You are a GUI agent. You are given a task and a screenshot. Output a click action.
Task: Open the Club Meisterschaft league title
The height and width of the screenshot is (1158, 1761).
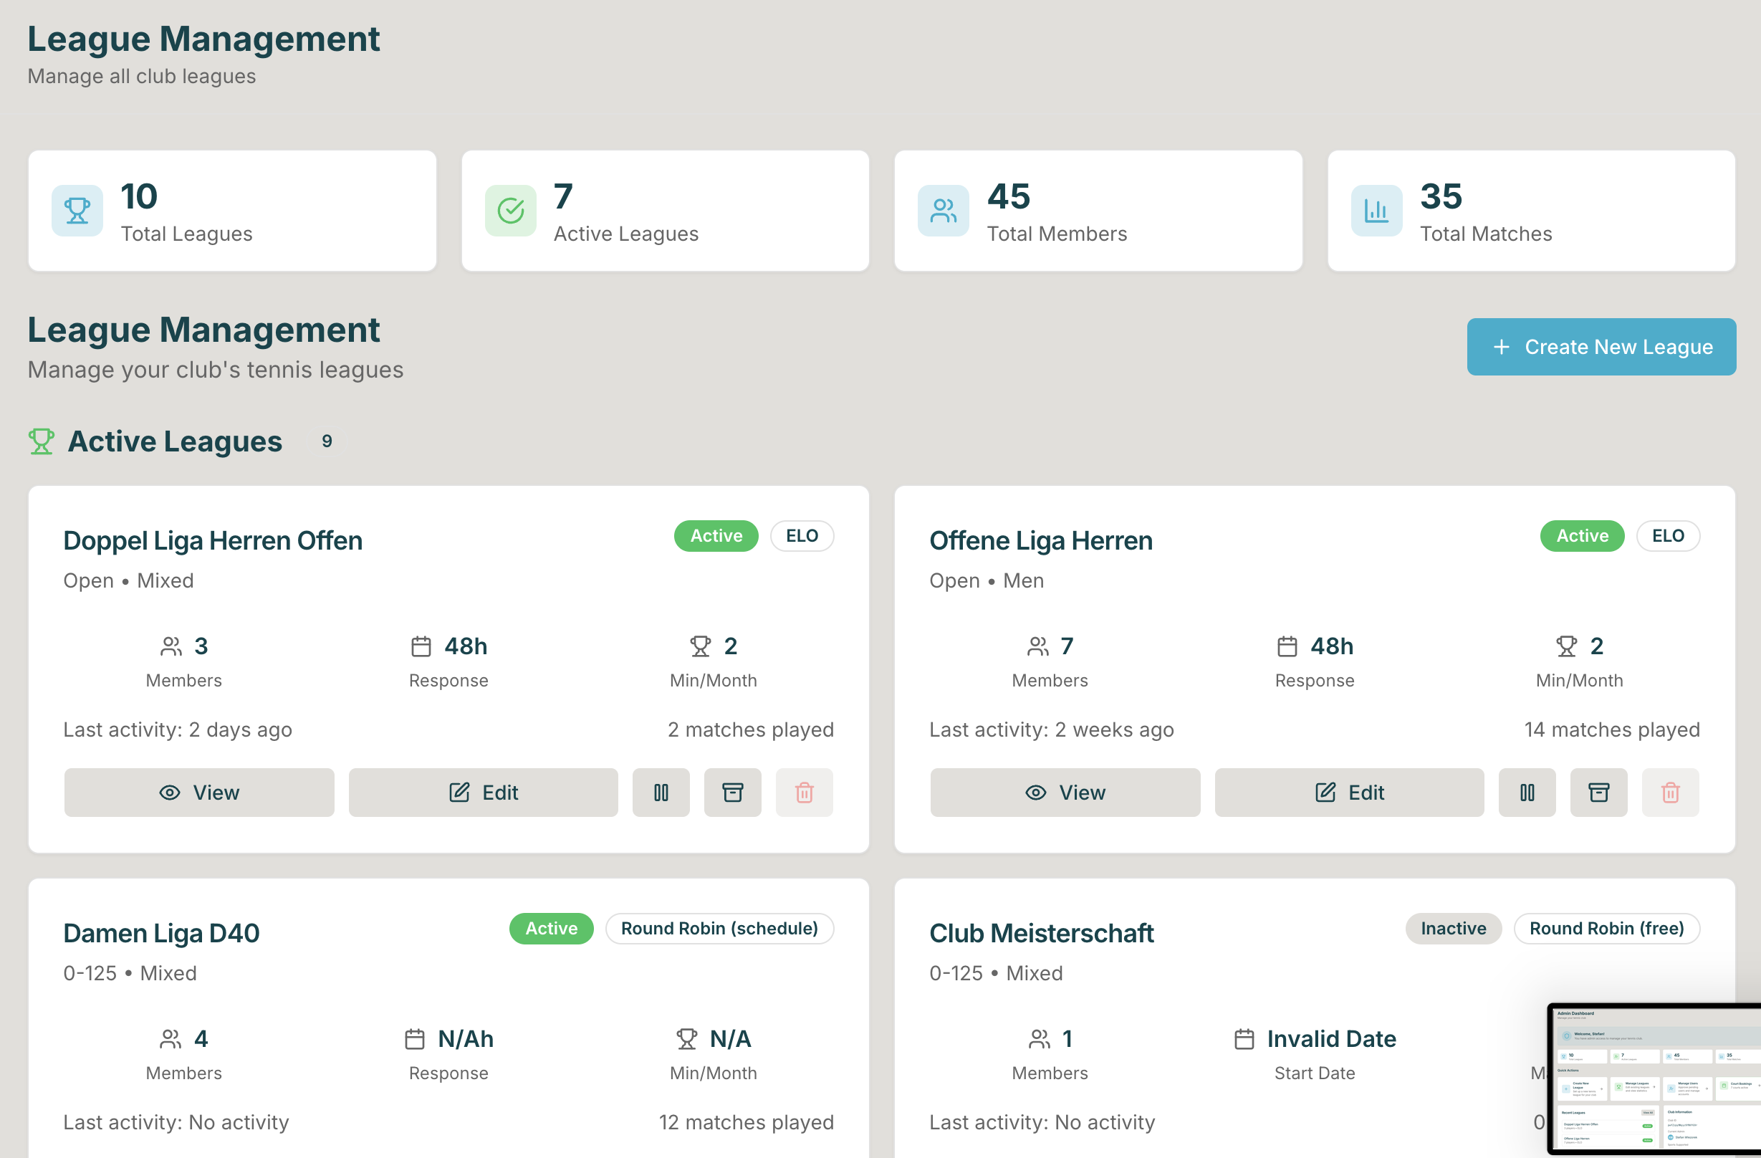coord(1041,933)
